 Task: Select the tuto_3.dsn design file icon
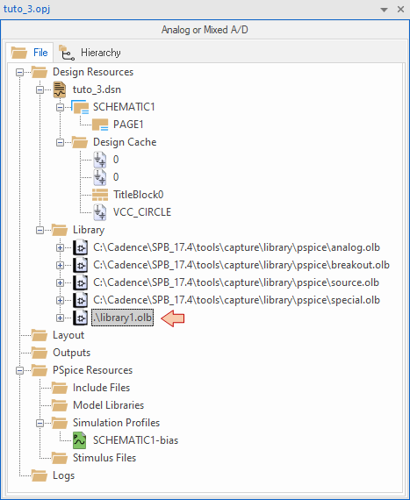coord(60,89)
